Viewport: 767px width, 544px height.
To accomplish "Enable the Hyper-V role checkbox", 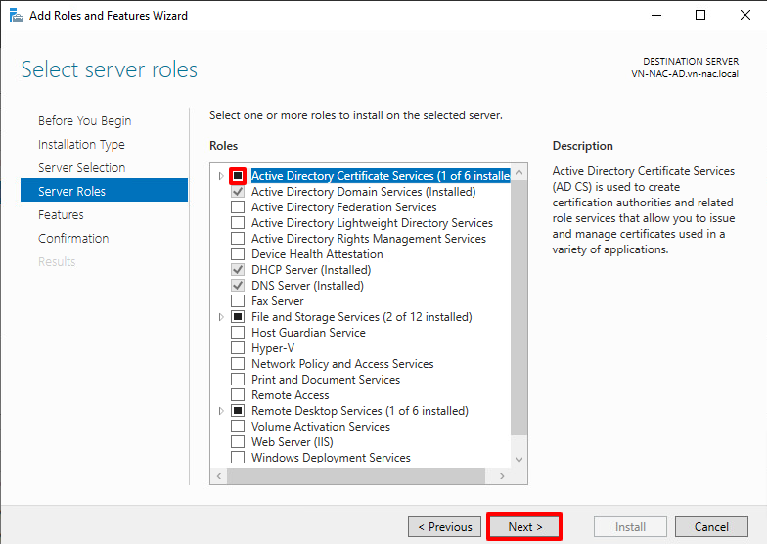I will point(238,348).
